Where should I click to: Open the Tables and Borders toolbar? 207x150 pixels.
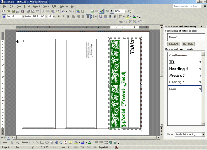[83, 11]
